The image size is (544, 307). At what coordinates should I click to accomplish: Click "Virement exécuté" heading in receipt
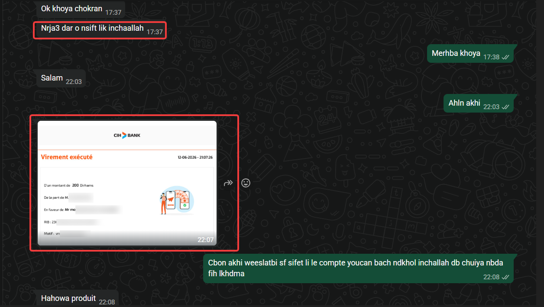click(67, 157)
